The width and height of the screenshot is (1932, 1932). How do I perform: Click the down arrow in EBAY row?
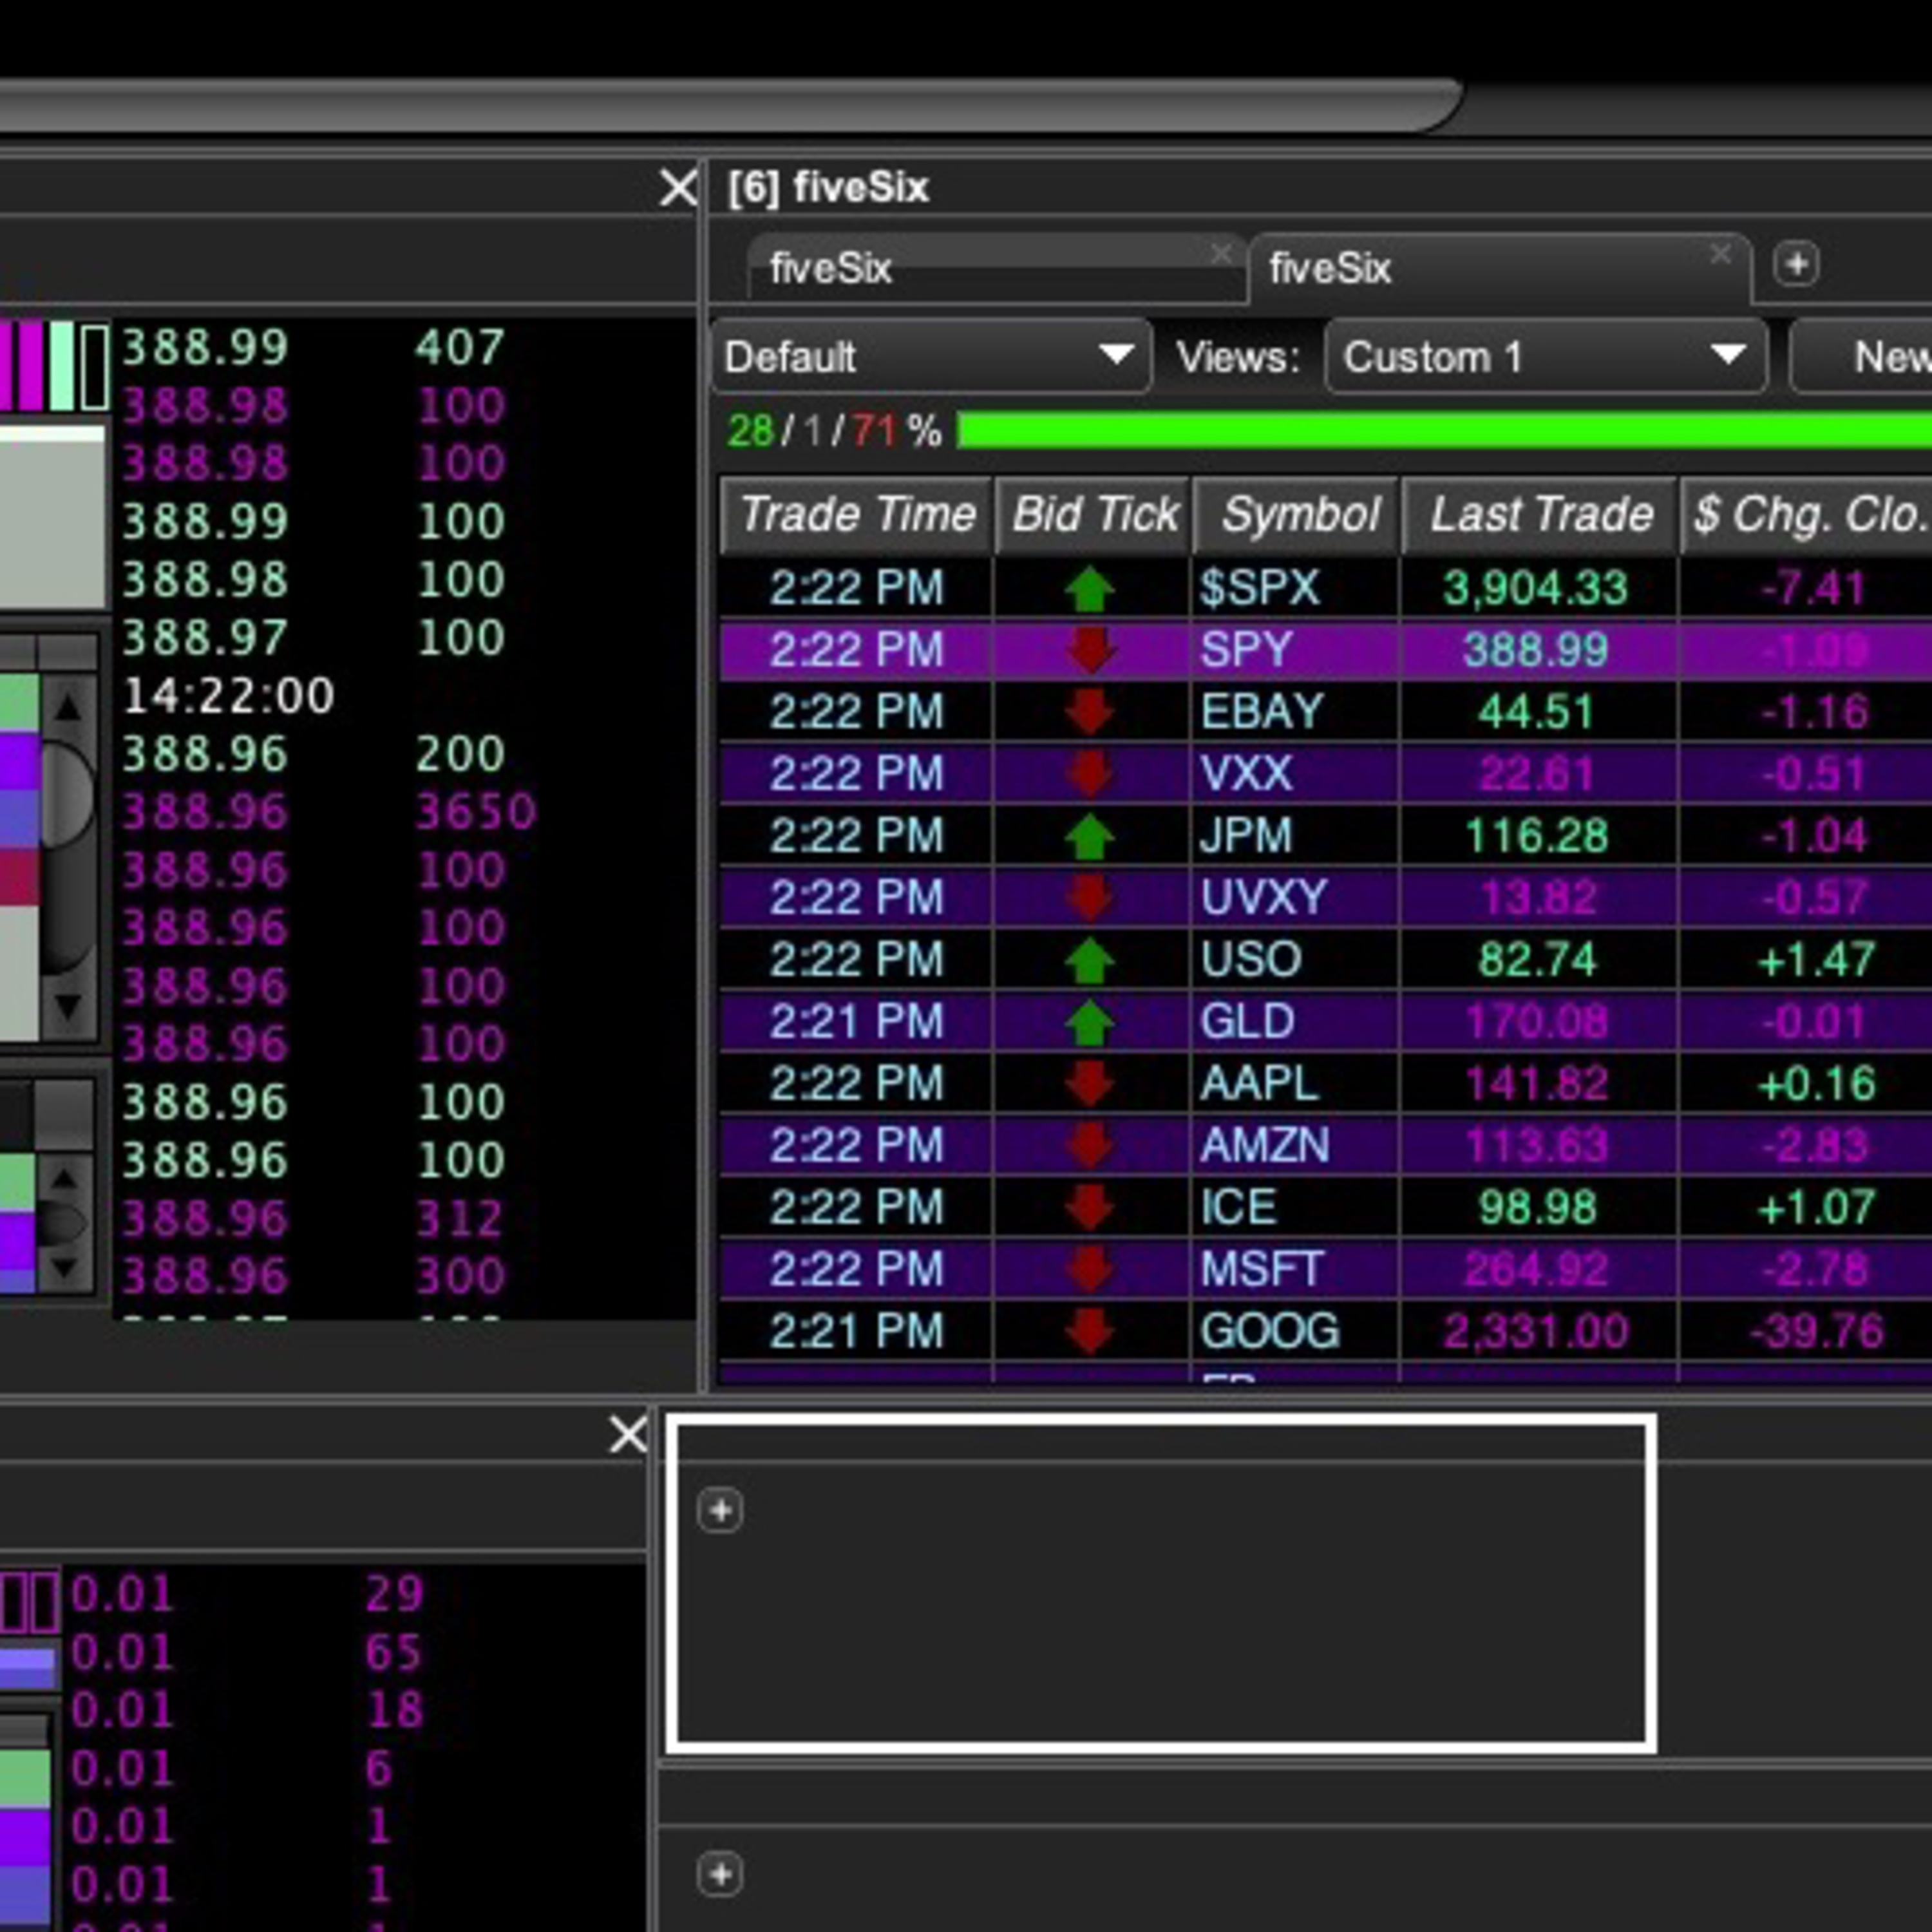(1090, 712)
